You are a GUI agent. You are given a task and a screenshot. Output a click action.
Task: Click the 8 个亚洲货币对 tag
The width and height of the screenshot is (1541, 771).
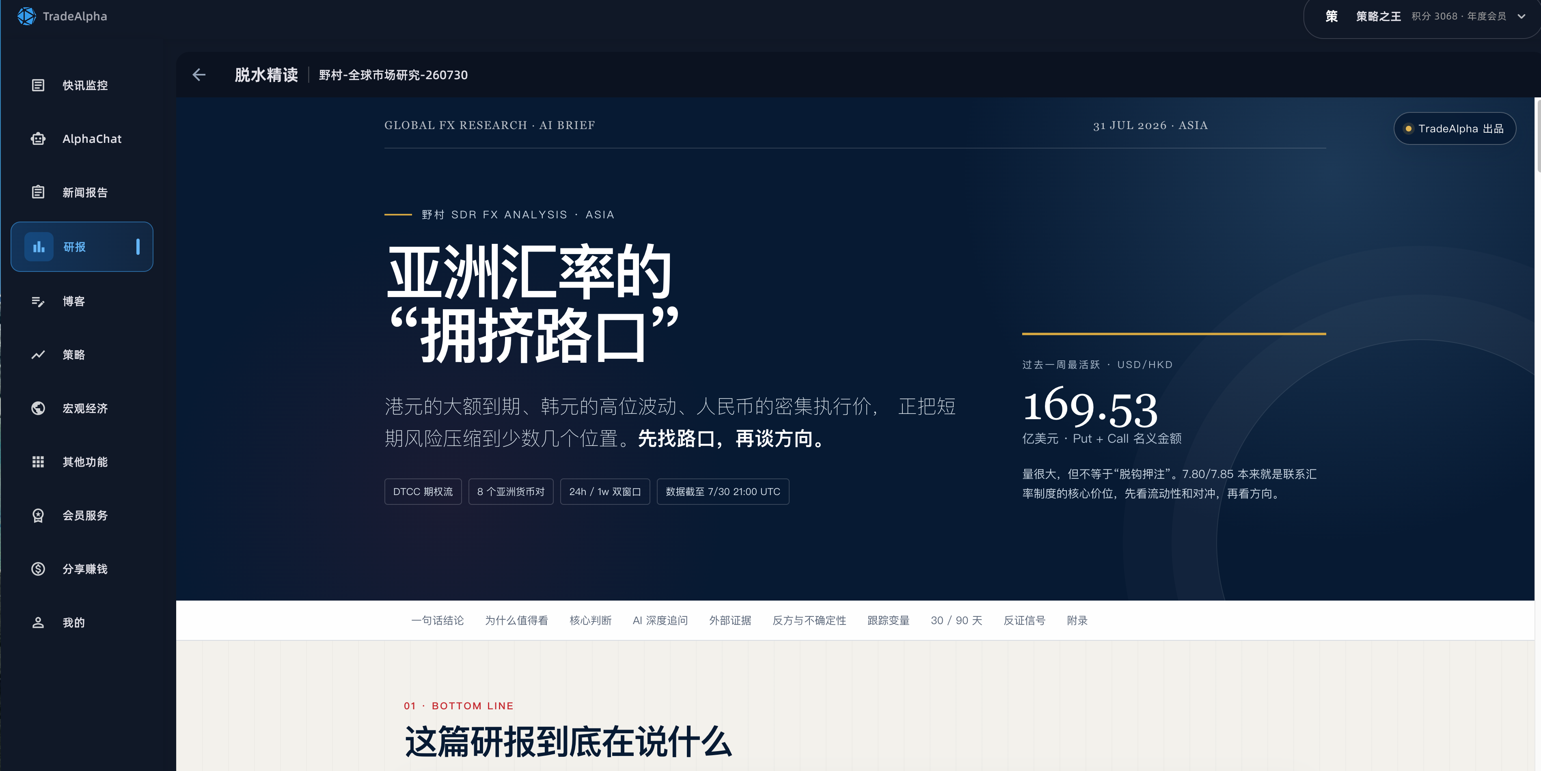click(x=511, y=492)
